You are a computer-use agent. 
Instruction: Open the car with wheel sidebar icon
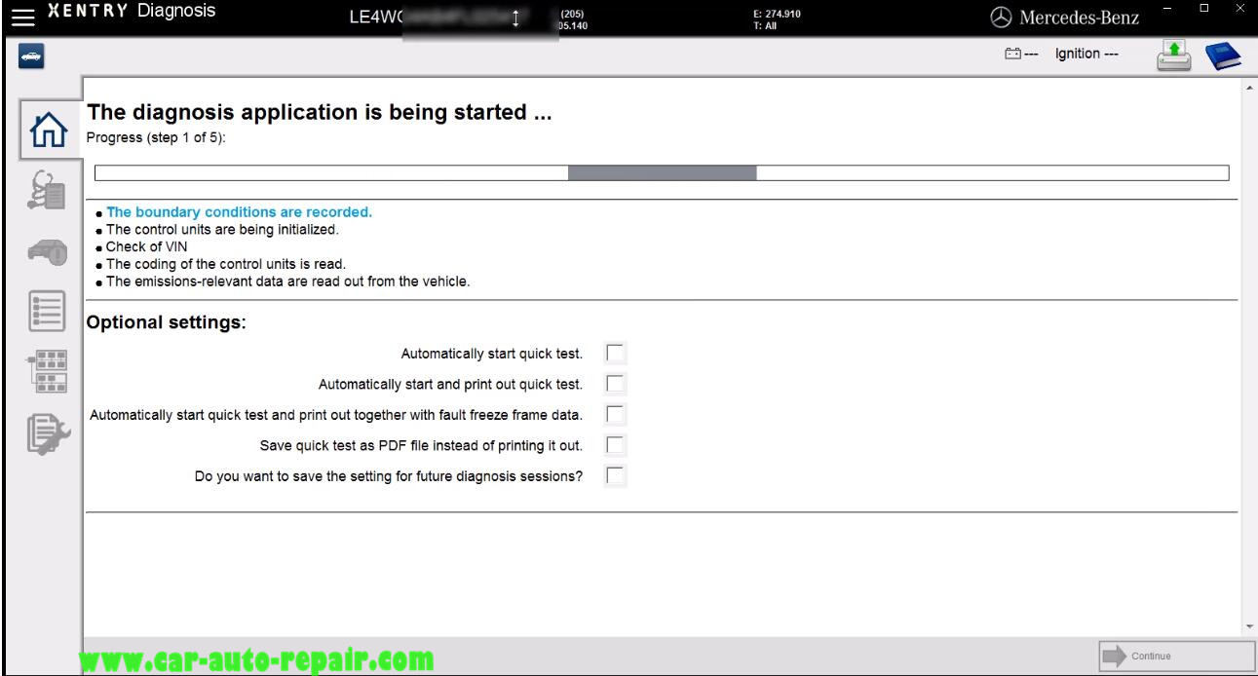pyautogui.click(x=50, y=251)
